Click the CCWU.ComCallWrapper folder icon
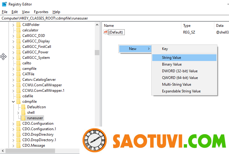The image size is (229, 154). tap(19, 85)
